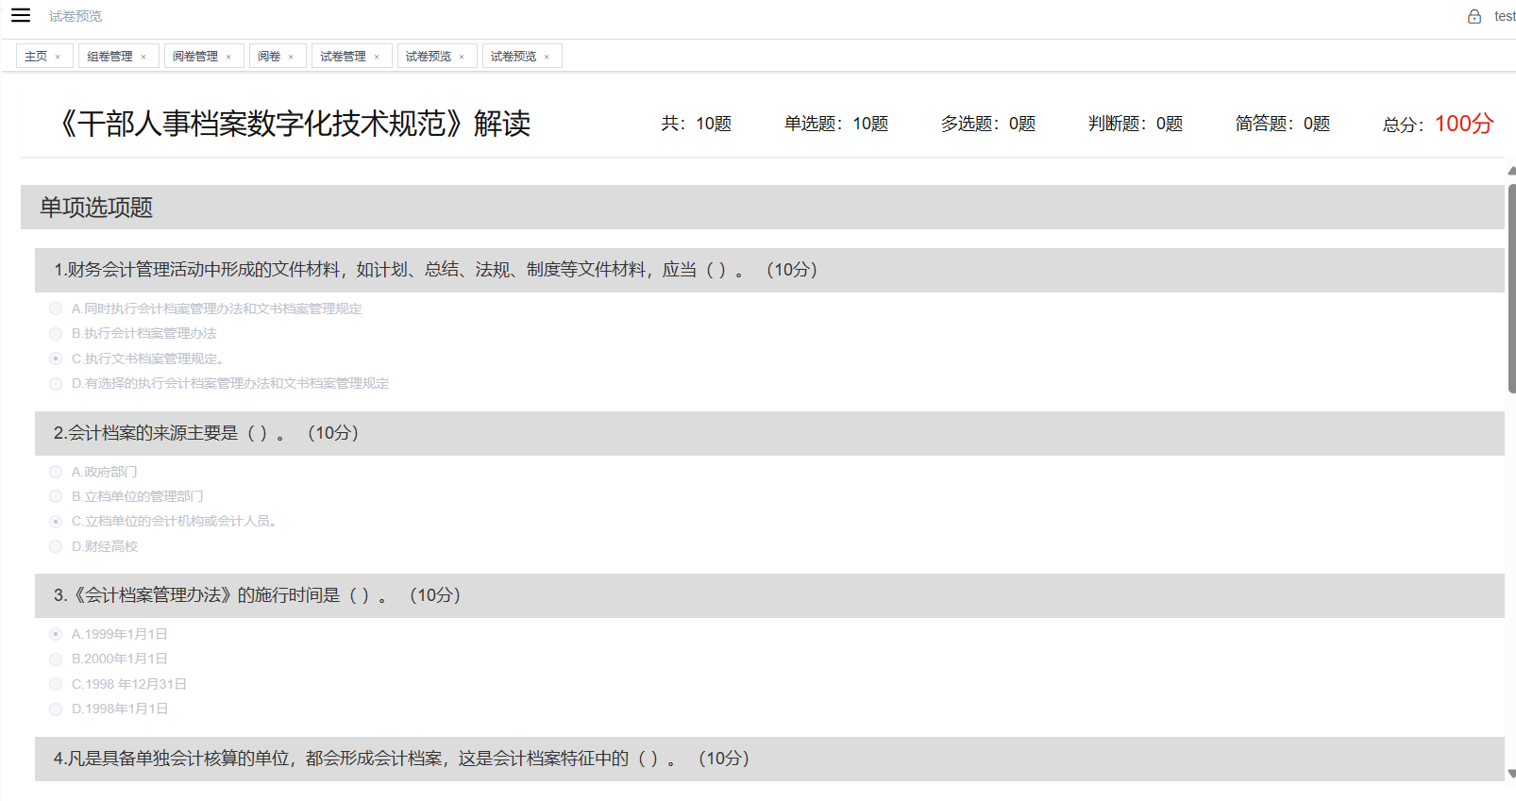The height and width of the screenshot is (801, 1516).
Task: Click question 2 about 会计档案的来源
Action: click(x=769, y=433)
